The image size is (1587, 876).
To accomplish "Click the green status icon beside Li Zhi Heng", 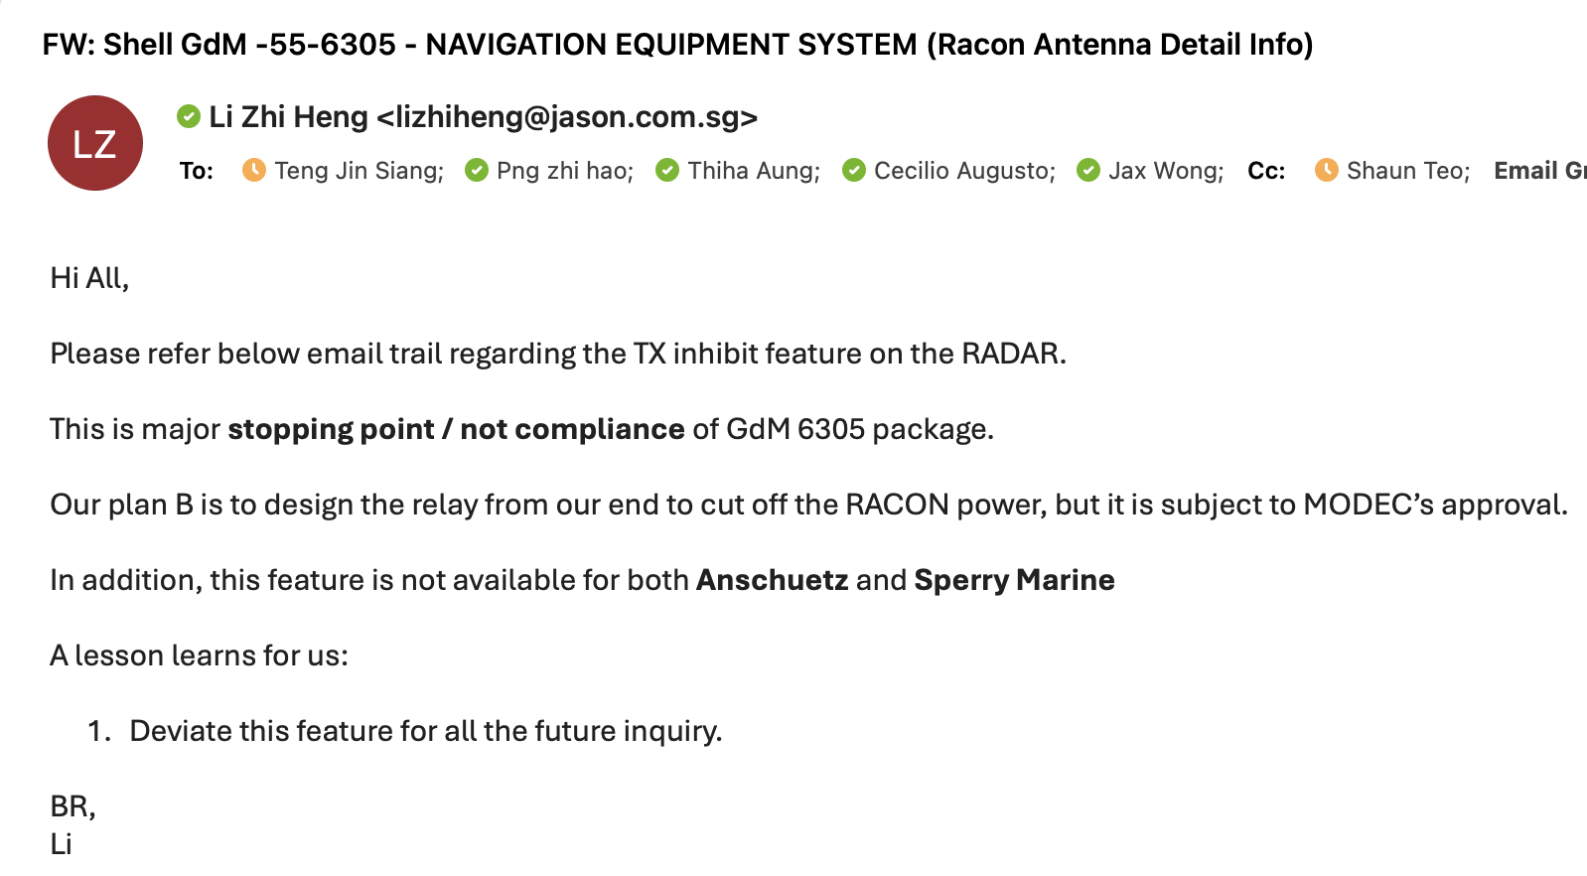I will tap(189, 117).
